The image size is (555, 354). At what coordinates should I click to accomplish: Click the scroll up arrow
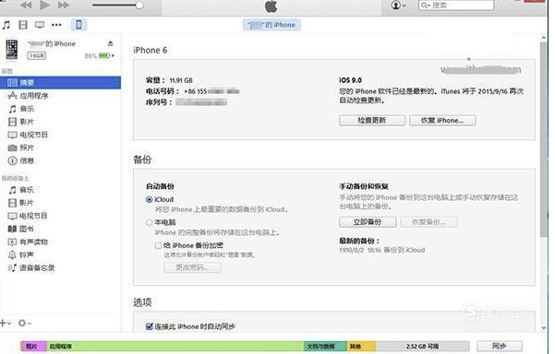click(x=544, y=38)
